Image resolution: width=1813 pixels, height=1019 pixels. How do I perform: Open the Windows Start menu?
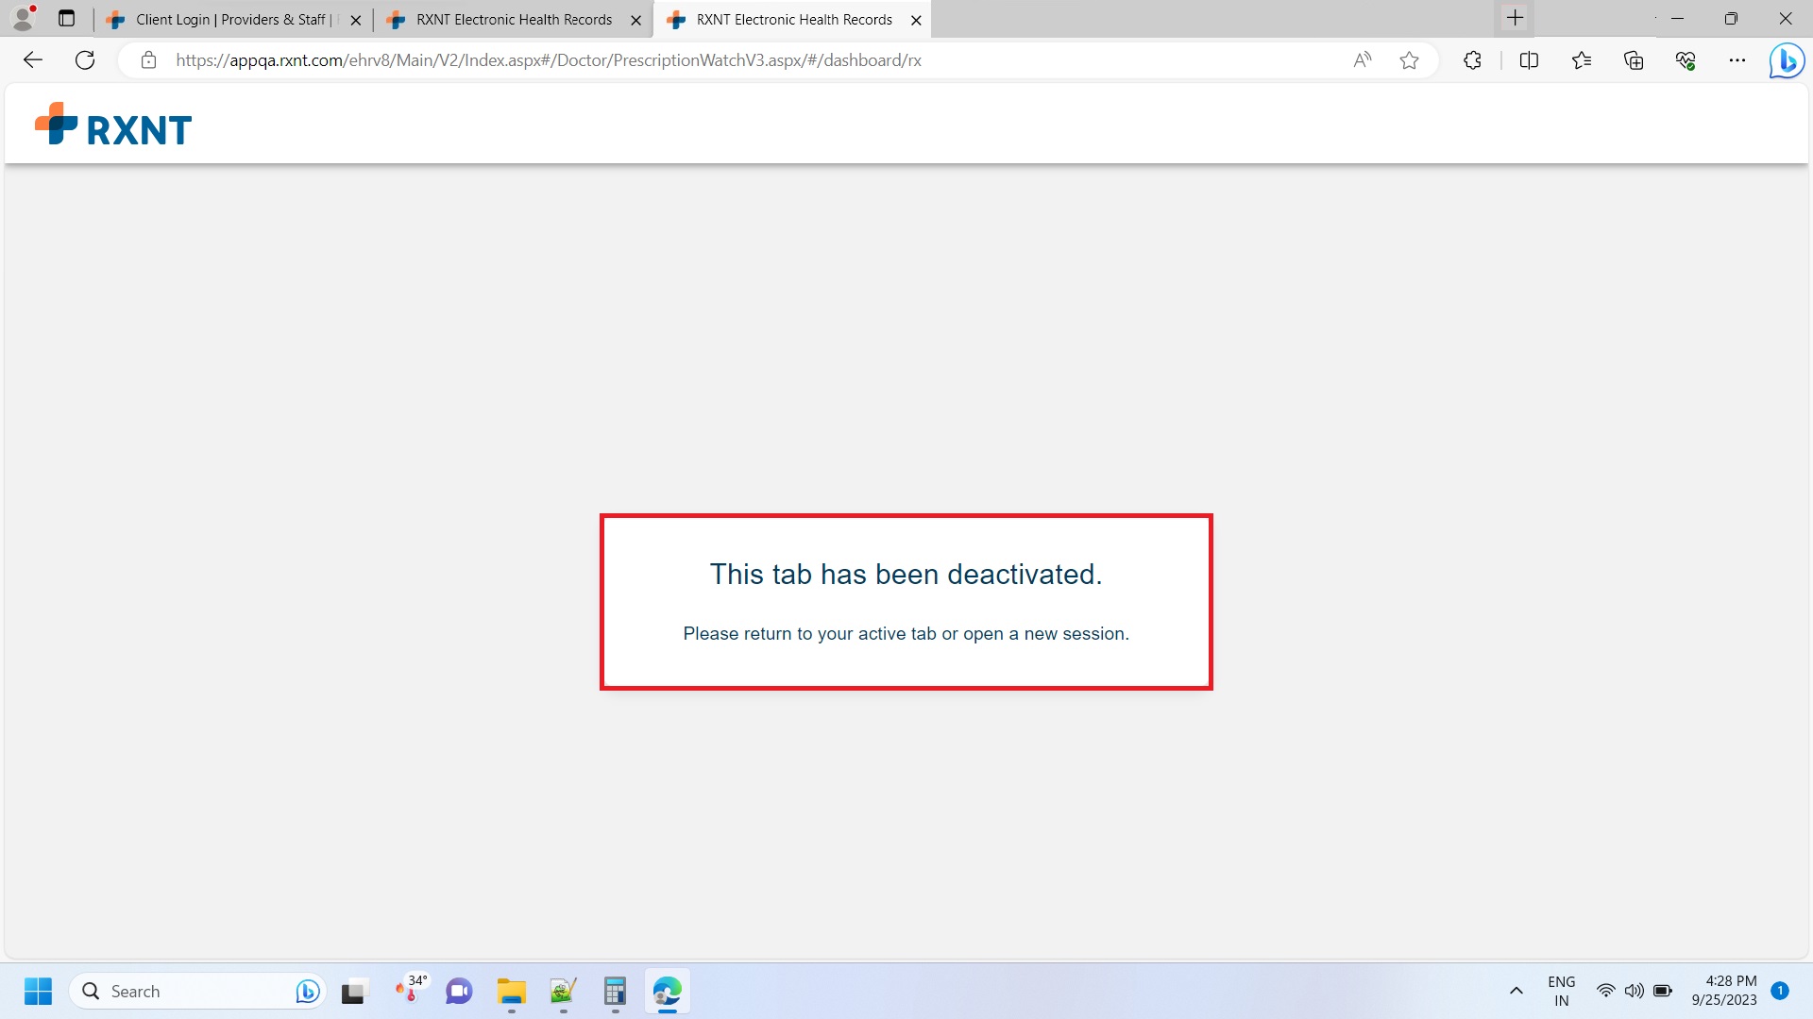pyautogui.click(x=38, y=992)
